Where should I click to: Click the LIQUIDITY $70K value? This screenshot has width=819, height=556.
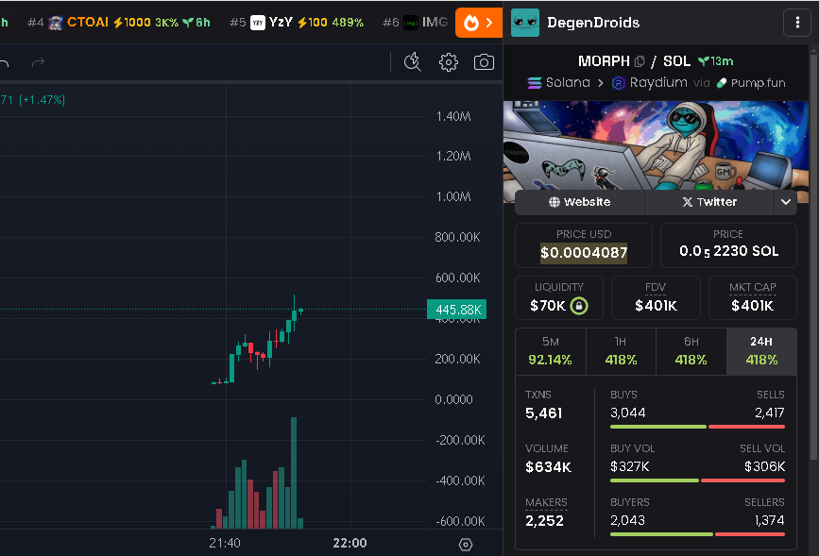(548, 306)
